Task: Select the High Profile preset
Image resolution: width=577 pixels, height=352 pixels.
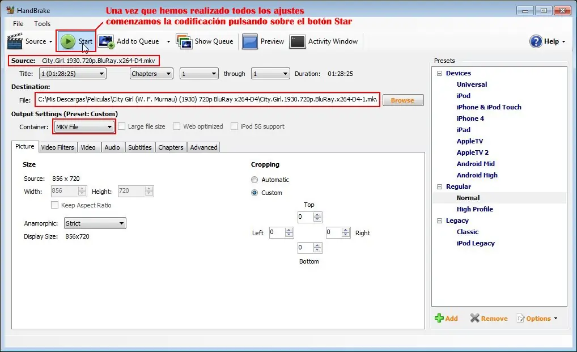Action: click(x=475, y=209)
